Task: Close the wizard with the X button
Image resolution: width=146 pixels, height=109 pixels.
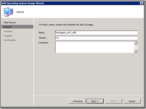Action: click(141, 3)
